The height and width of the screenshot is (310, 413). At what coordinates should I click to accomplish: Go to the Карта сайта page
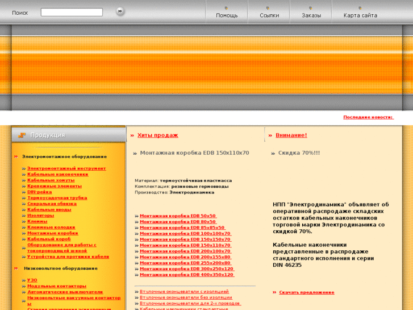[x=360, y=15]
